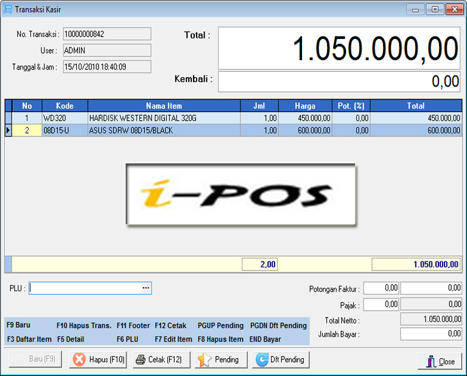Click Jml cell of ASUS SDRW row
467x376 pixels.
tap(259, 130)
